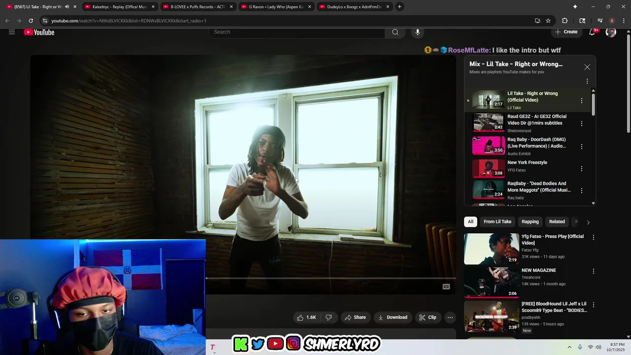The width and height of the screenshot is (631, 355).
Task: Open NEW MAGAZINE video thumbnail
Action: coord(491,283)
